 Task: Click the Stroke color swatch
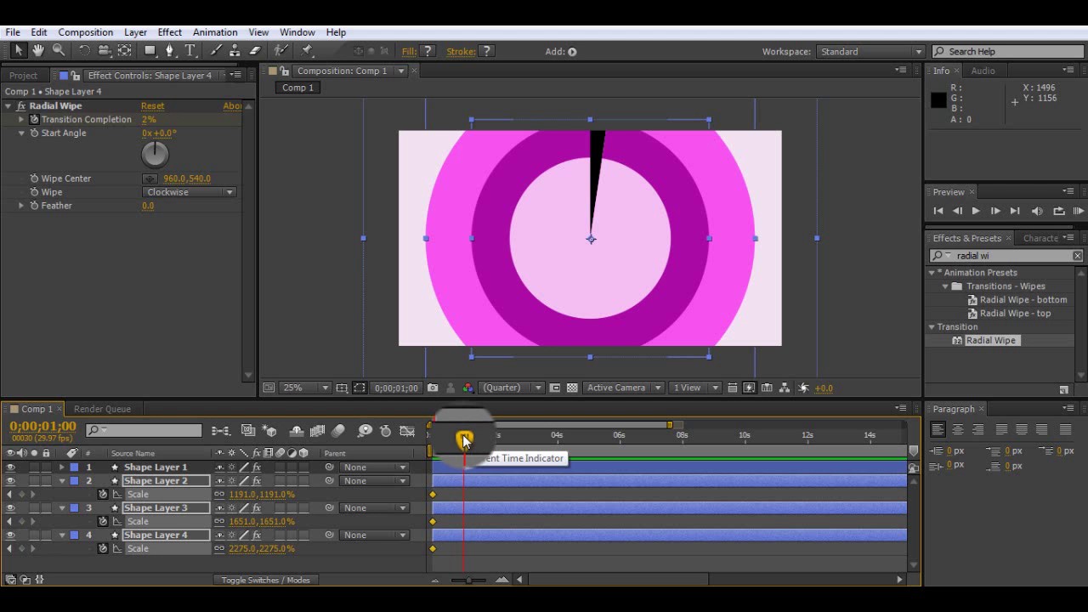click(x=487, y=52)
